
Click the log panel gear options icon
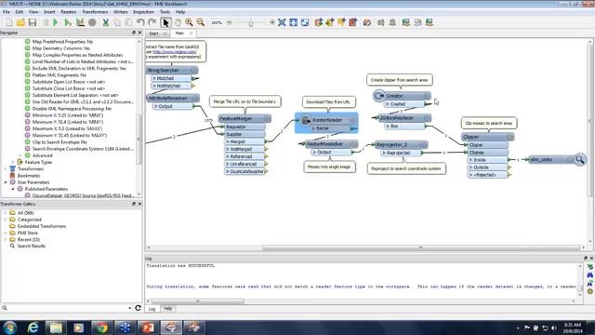pyautogui.click(x=590, y=291)
